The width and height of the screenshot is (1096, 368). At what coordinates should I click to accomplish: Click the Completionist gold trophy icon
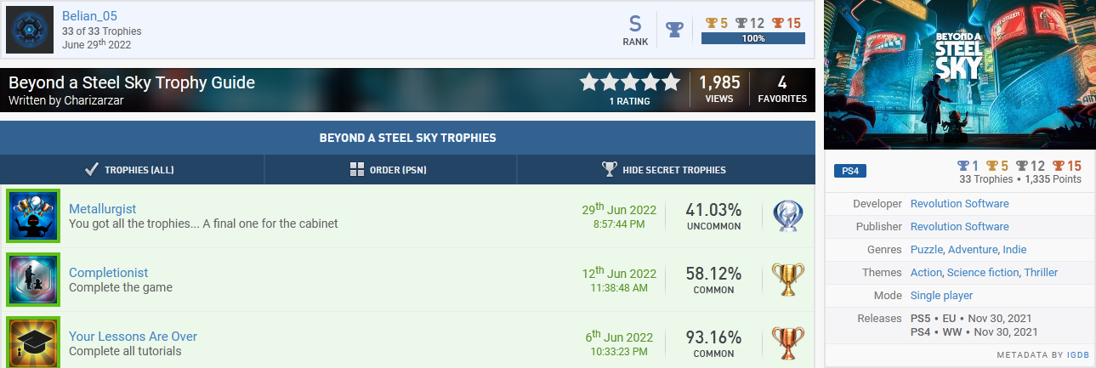[787, 280]
